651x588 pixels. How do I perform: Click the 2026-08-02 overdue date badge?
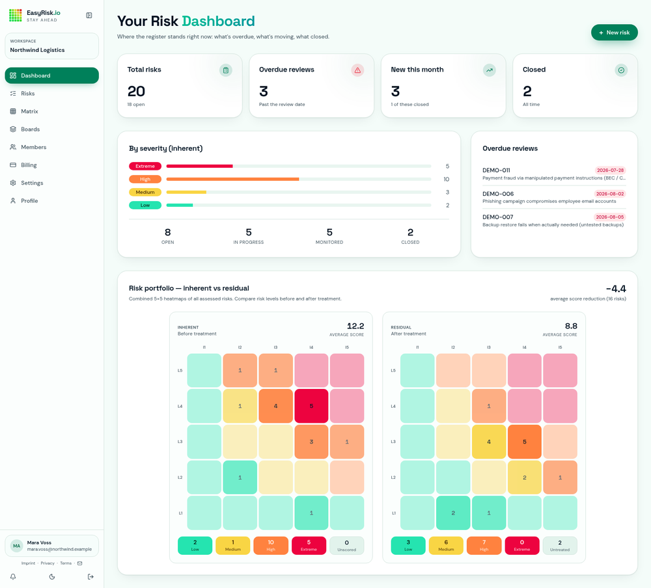[x=610, y=194]
